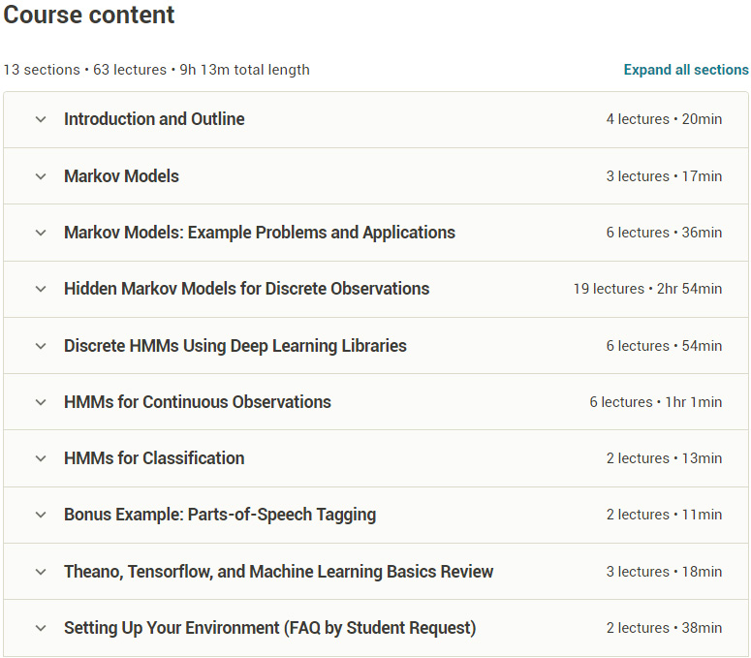Toggle chevron for Discrete HMMs Using Deep Learning

[x=41, y=346]
